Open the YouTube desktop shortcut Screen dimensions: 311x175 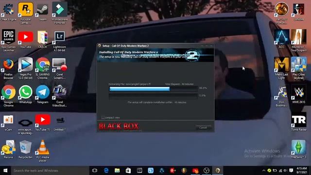pos(26,39)
